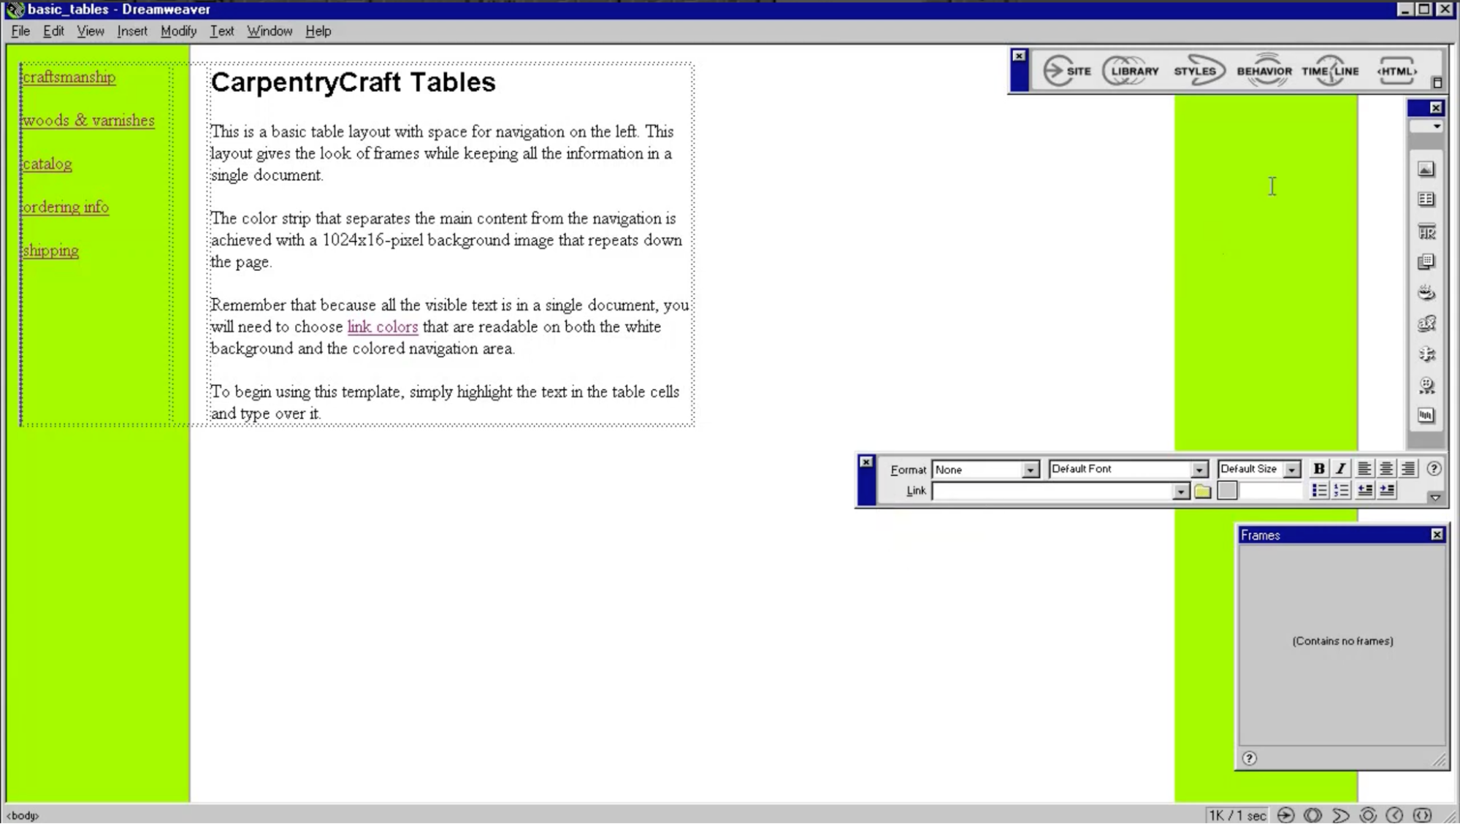Open the Format dropdown showing None

(x=1032, y=470)
